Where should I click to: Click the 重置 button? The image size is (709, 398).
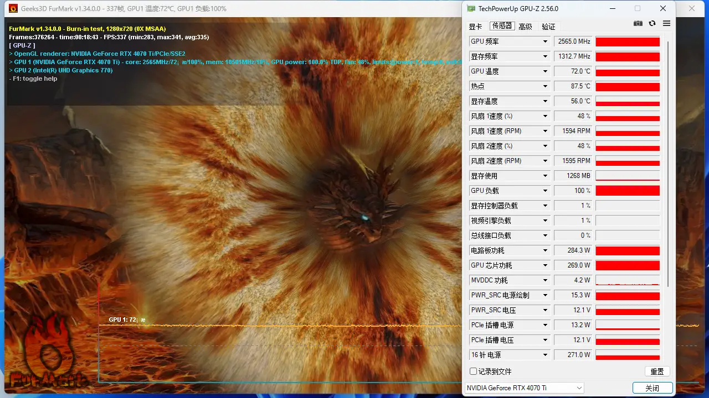[657, 371]
